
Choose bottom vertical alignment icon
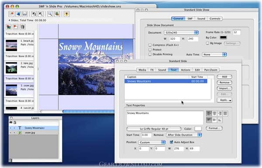pyautogui.click(x=220, y=120)
